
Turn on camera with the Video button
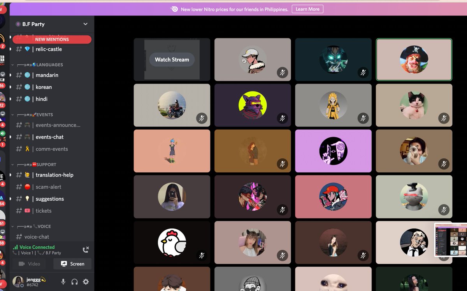[x=29, y=264]
